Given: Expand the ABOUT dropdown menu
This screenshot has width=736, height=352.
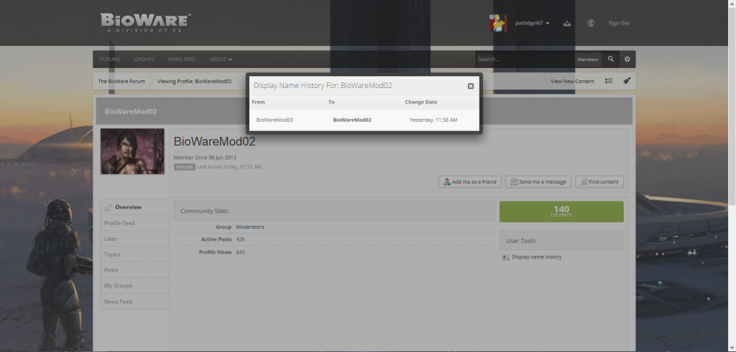Looking at the screenshot, I should click(x=221, y=60).
